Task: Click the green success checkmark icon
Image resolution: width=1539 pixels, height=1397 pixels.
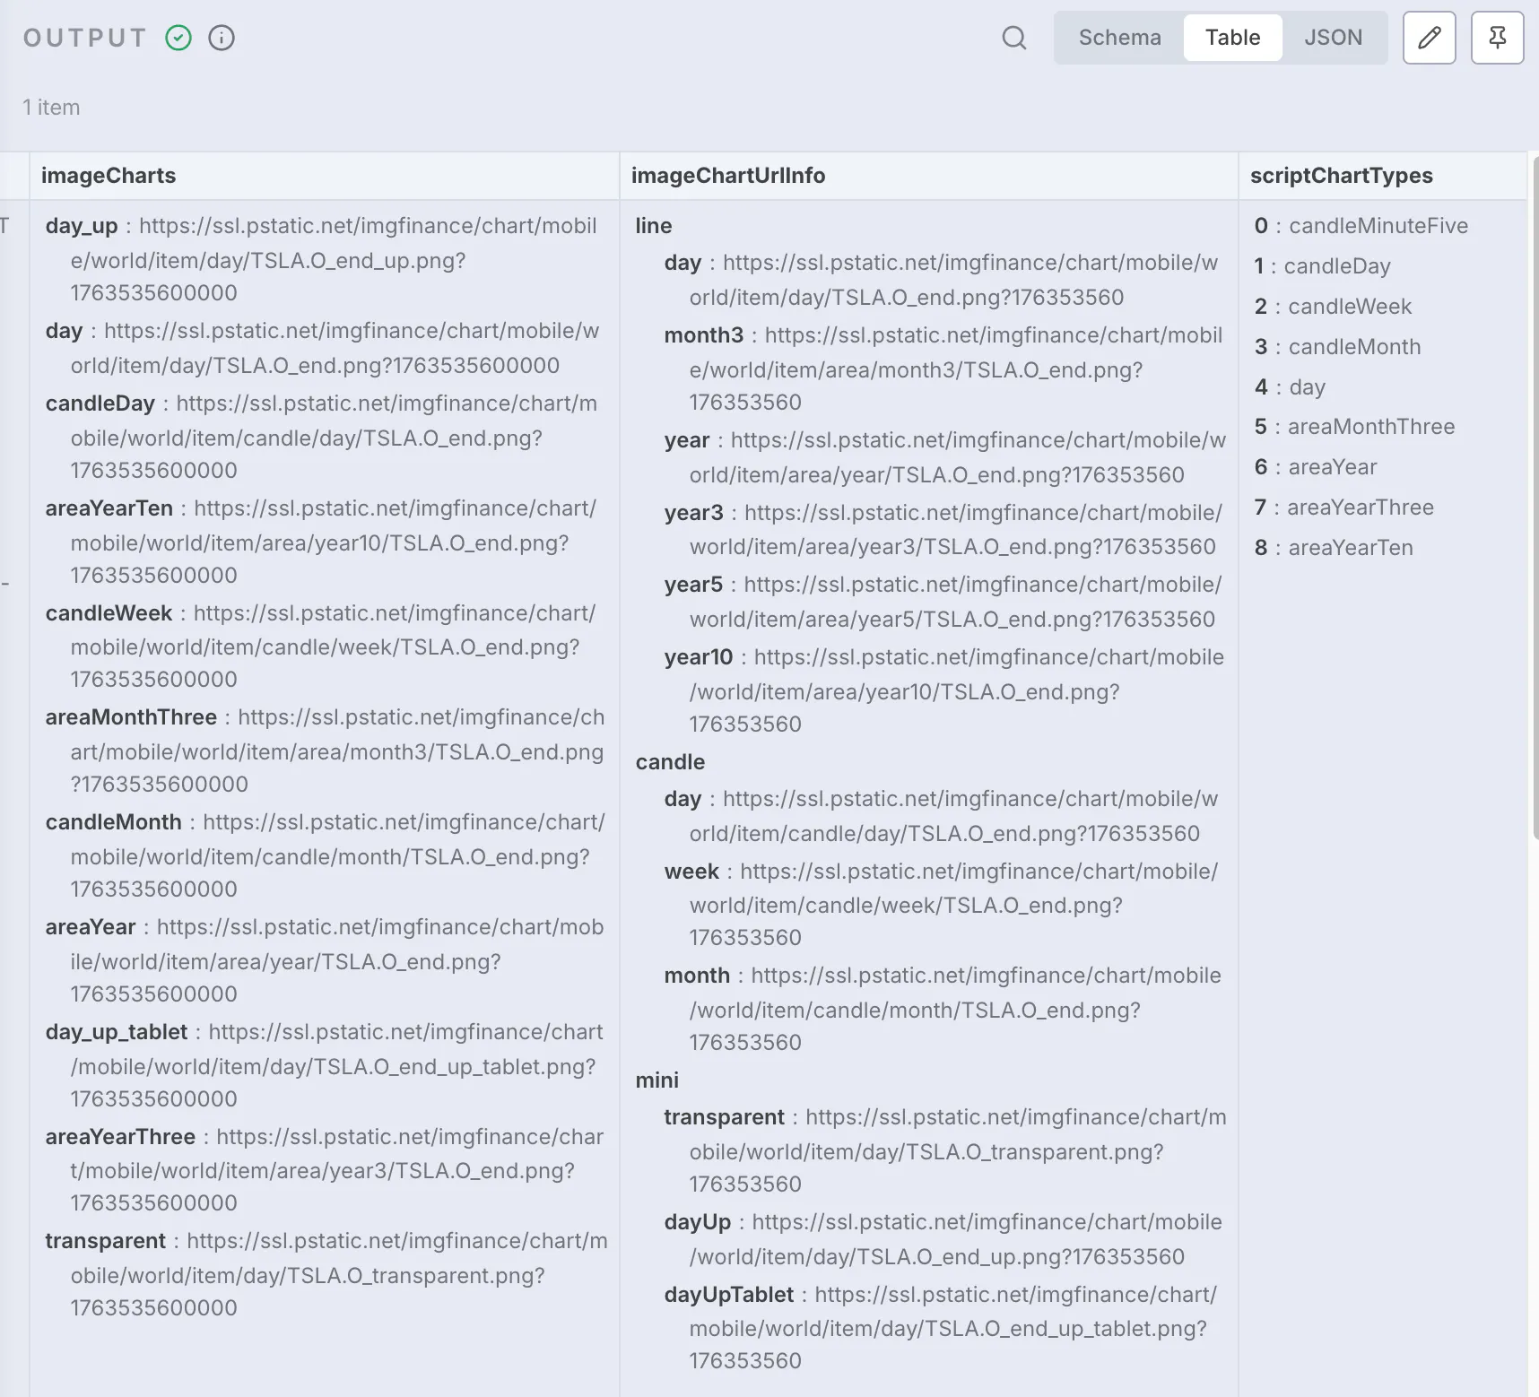Action: (178, 38)
